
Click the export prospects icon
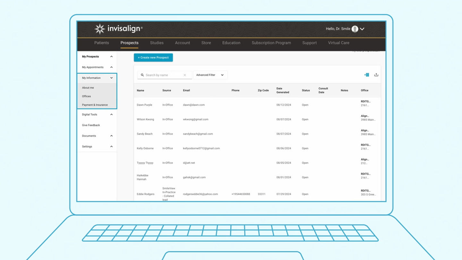[x=376, y=75]
